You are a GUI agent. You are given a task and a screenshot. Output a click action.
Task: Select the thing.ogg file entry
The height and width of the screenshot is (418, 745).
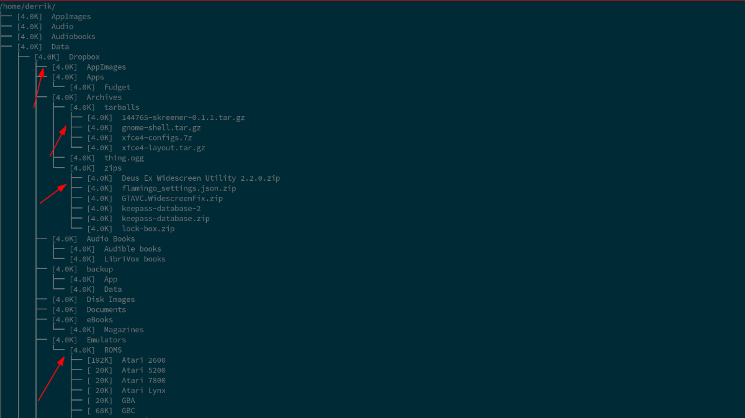(x=124, y=158)
